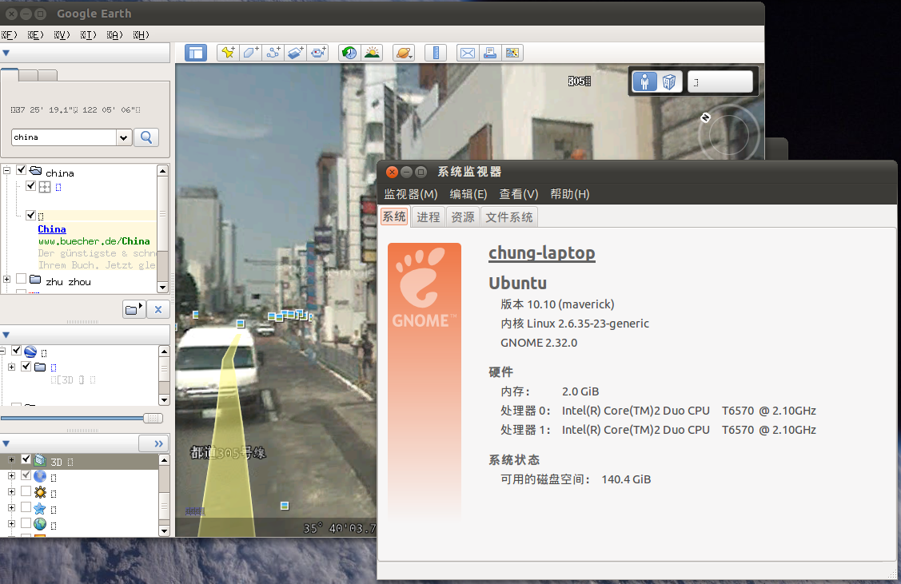
Task: Switch to the 文件系统 tab
Action: pos(508,217)
